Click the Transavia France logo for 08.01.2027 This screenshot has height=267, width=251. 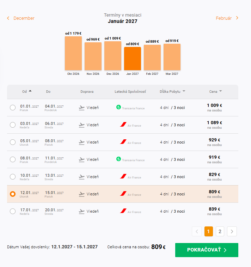point(118,159)
